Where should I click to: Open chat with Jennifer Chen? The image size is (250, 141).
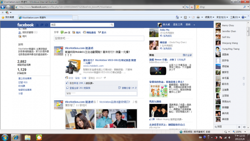pyautogui.click(x=229, y=31)
